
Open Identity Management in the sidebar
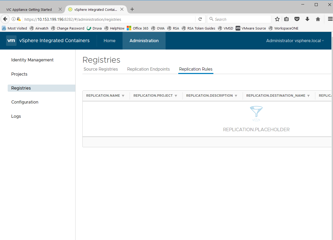point(32,60)
